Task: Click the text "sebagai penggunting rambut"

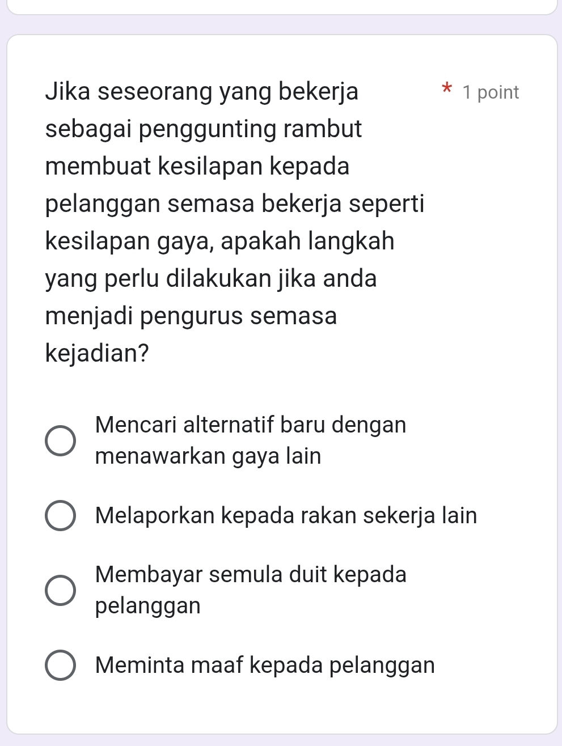Action: click(x=204, y=129)
